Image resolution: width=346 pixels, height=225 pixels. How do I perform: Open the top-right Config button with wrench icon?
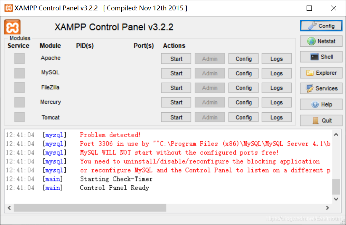point(321,26)
